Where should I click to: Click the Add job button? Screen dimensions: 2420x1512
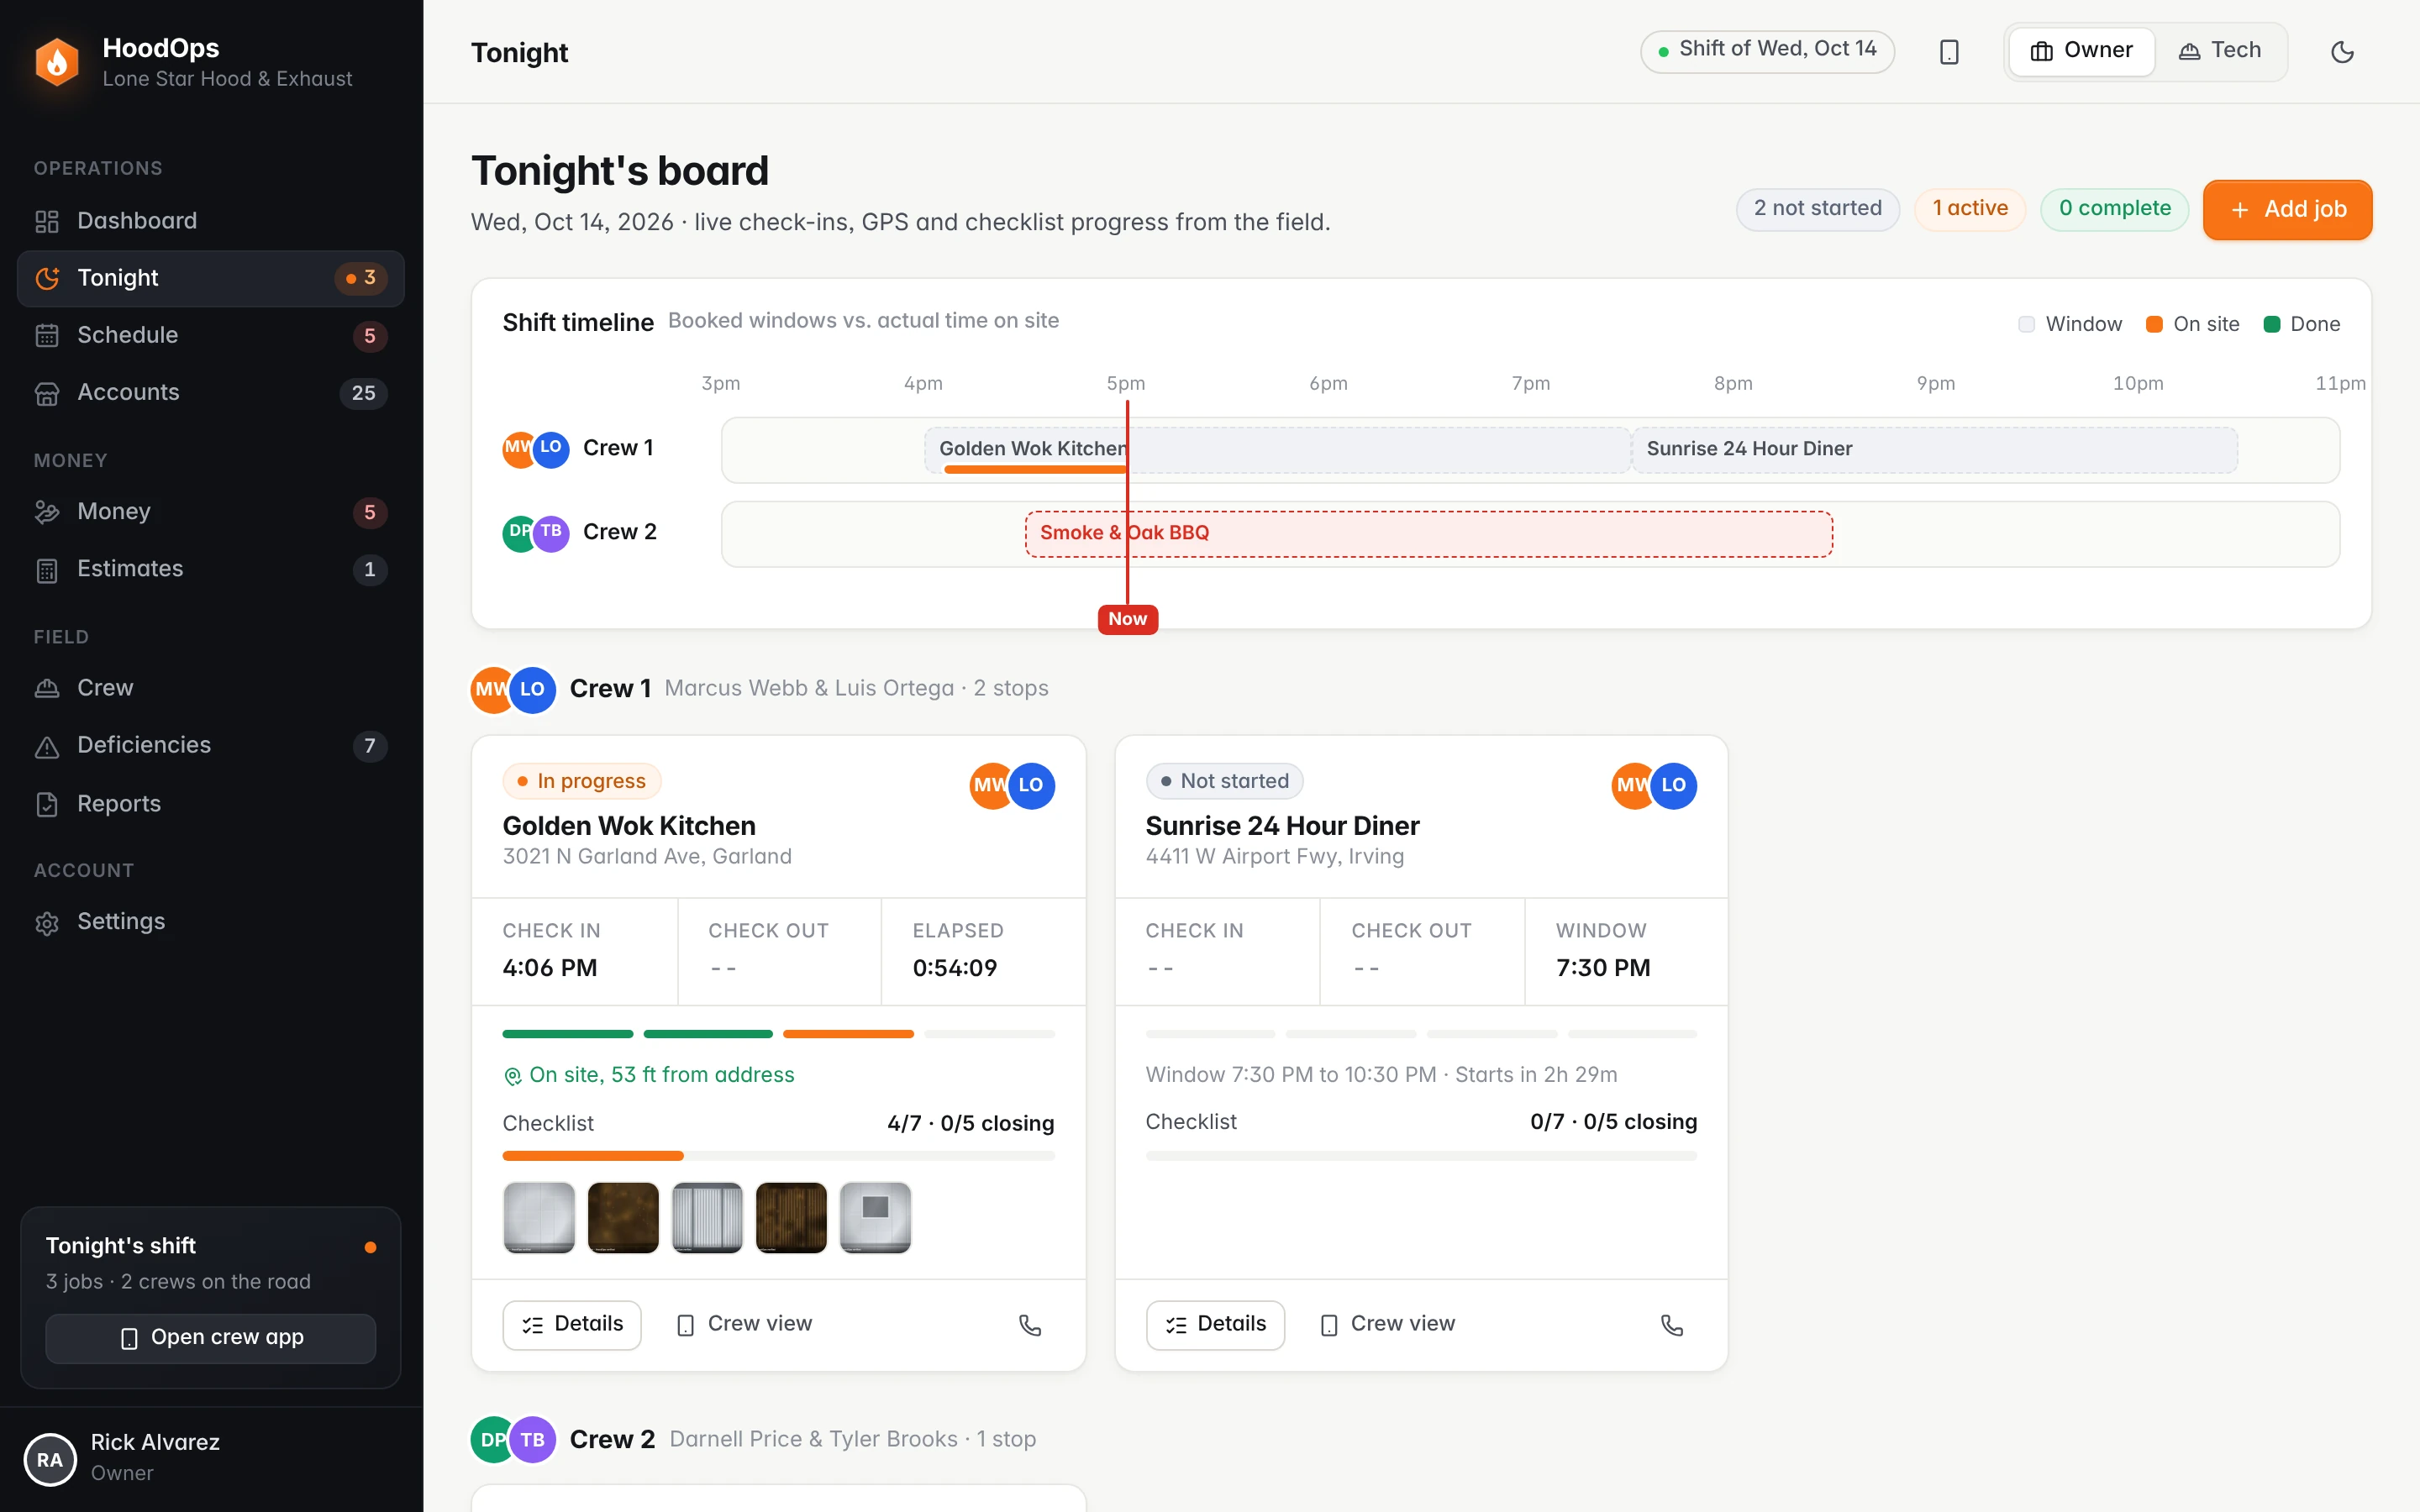tap(2287, 209)
